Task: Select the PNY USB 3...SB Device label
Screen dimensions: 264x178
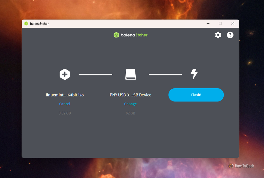Action: coord(131,95)
